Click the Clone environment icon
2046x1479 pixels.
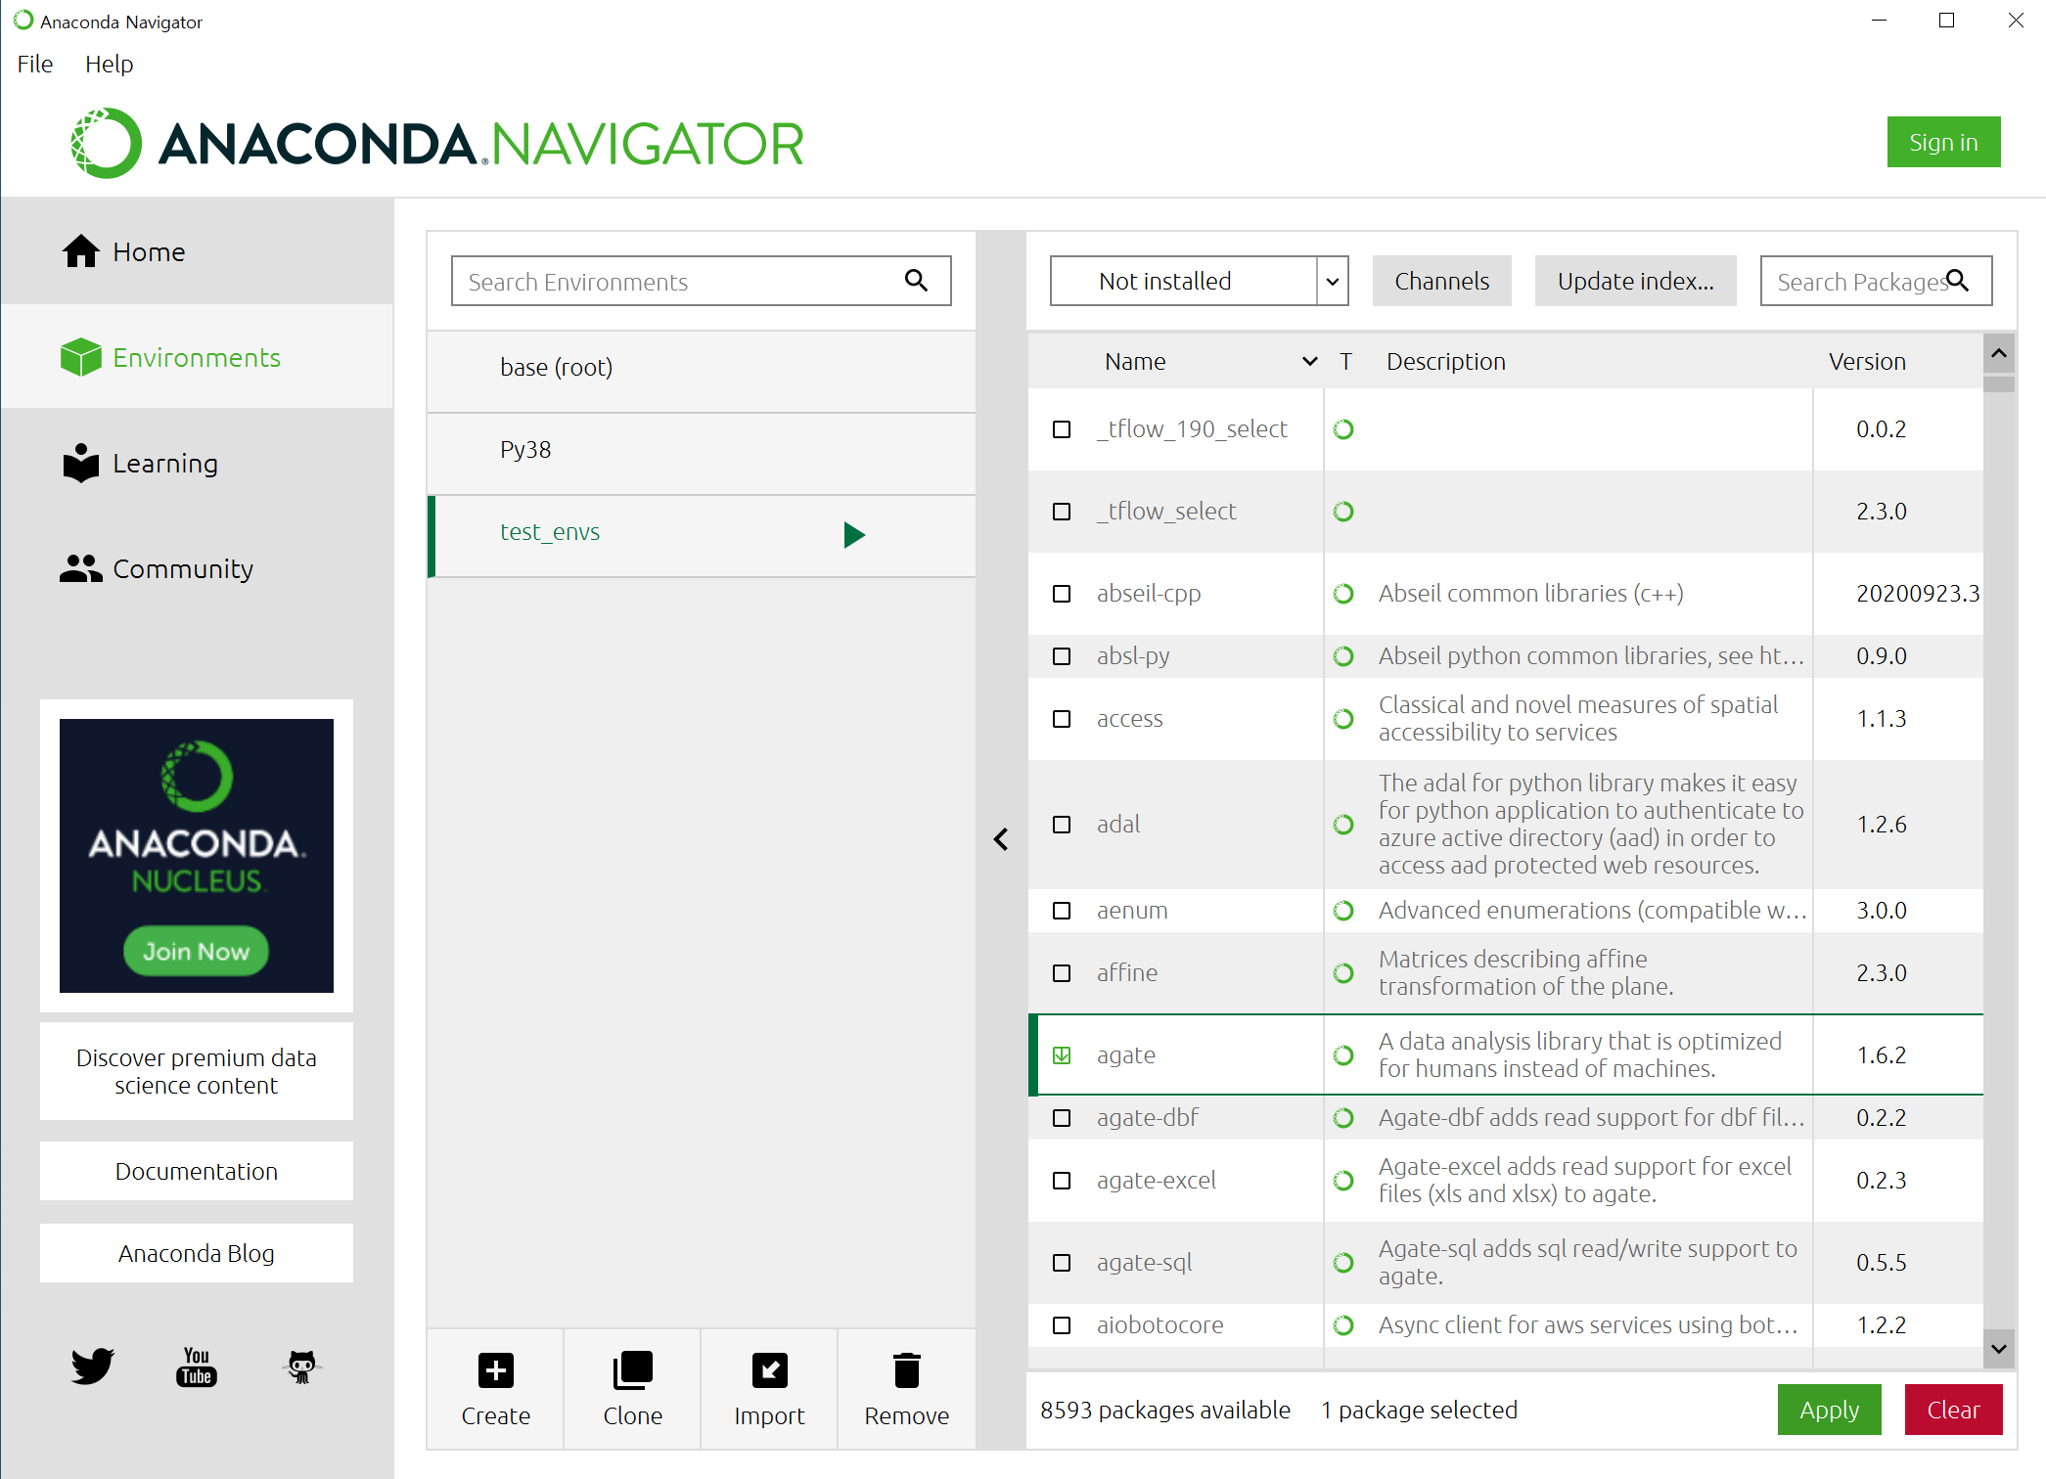point(632,1370)
